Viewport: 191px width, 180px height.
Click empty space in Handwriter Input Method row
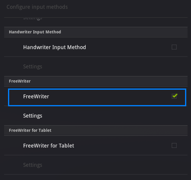click(128, 47)
